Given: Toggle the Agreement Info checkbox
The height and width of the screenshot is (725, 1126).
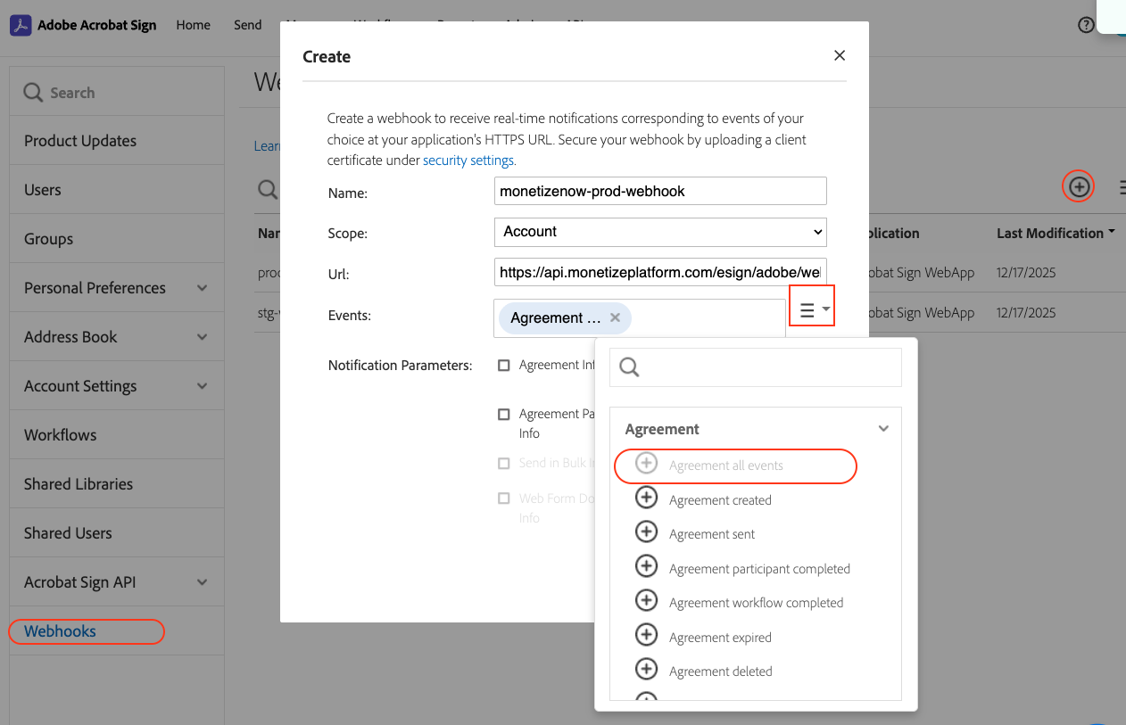Looking at the screenshot, I should 504,365.
